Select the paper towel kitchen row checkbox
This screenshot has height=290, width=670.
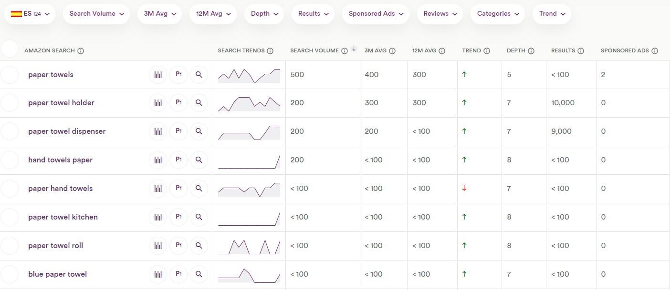tap(10, 217)
